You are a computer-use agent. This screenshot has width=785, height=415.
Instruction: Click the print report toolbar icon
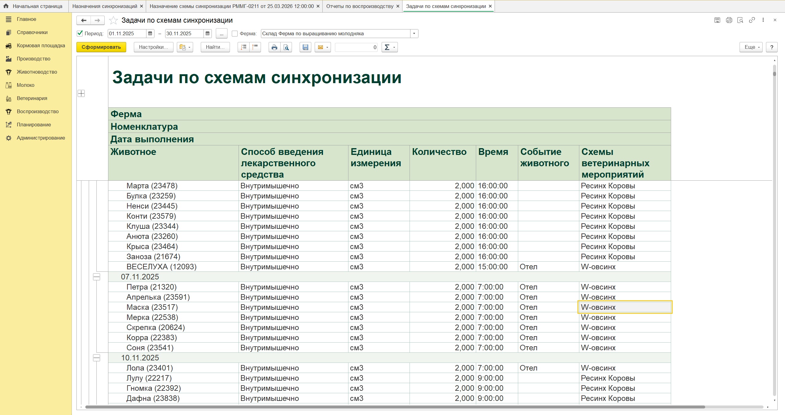click(274, 47)
